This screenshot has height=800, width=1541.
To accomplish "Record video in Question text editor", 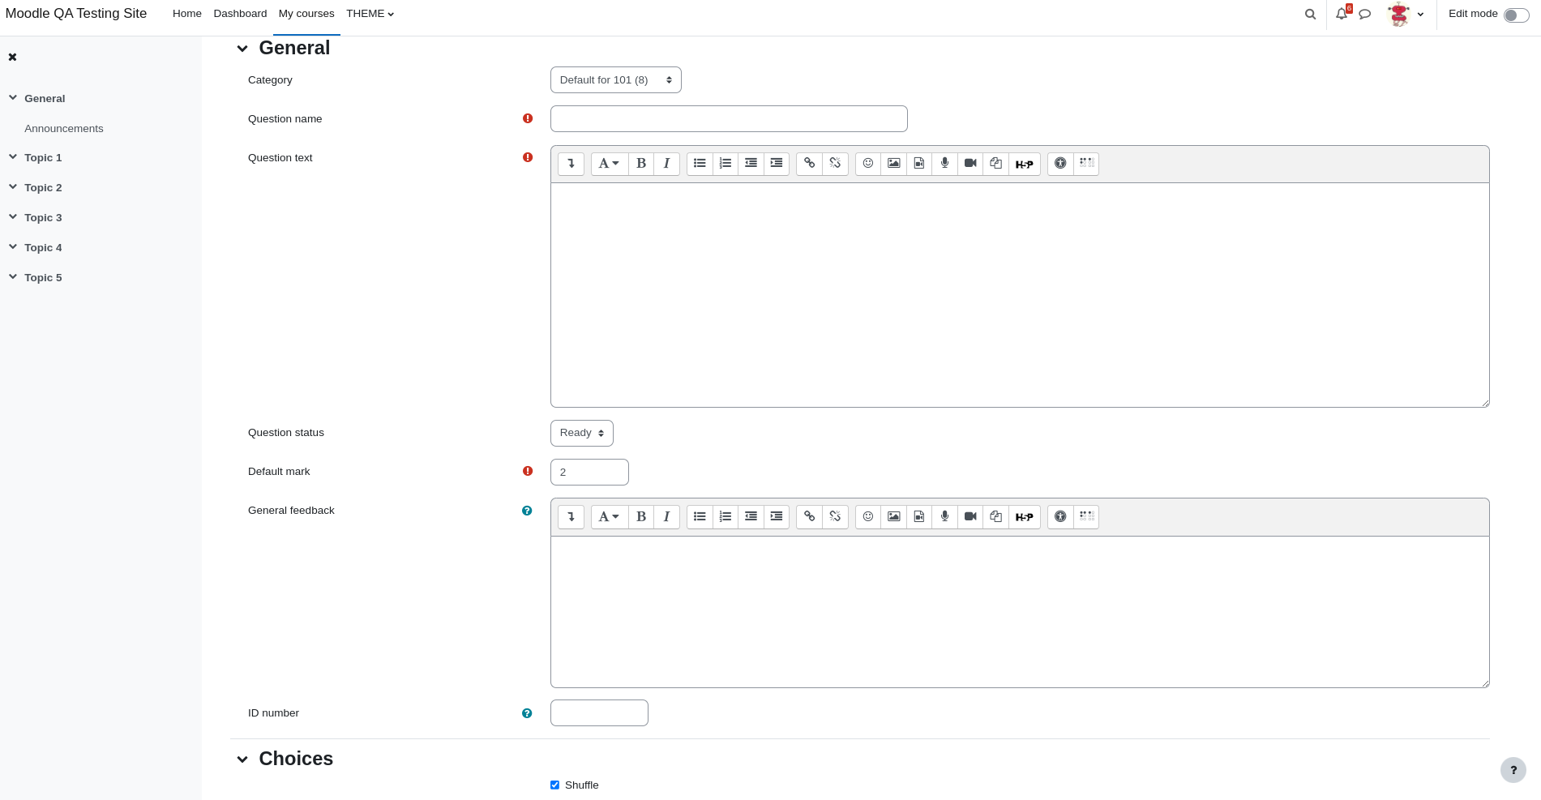I will pos(970,164).
